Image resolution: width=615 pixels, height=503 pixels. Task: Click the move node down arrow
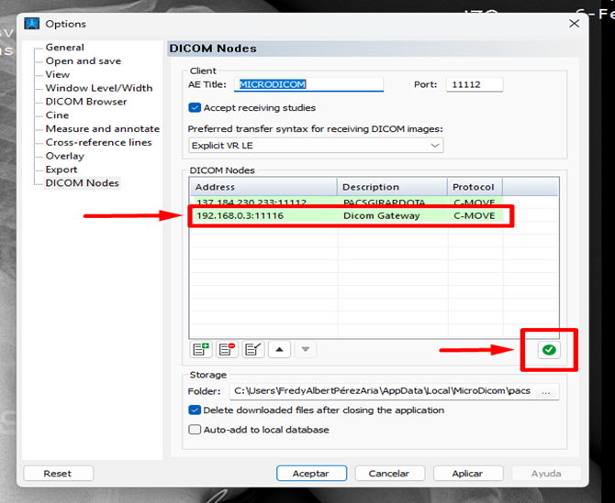coord(306,350)
